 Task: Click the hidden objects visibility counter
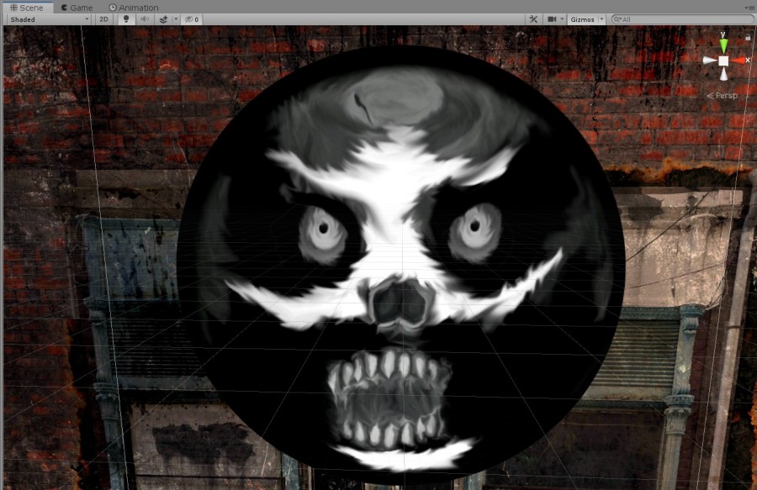(193, 18)
